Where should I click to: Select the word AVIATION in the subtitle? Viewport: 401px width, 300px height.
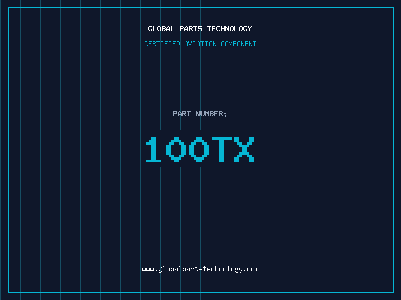(200, 44)
